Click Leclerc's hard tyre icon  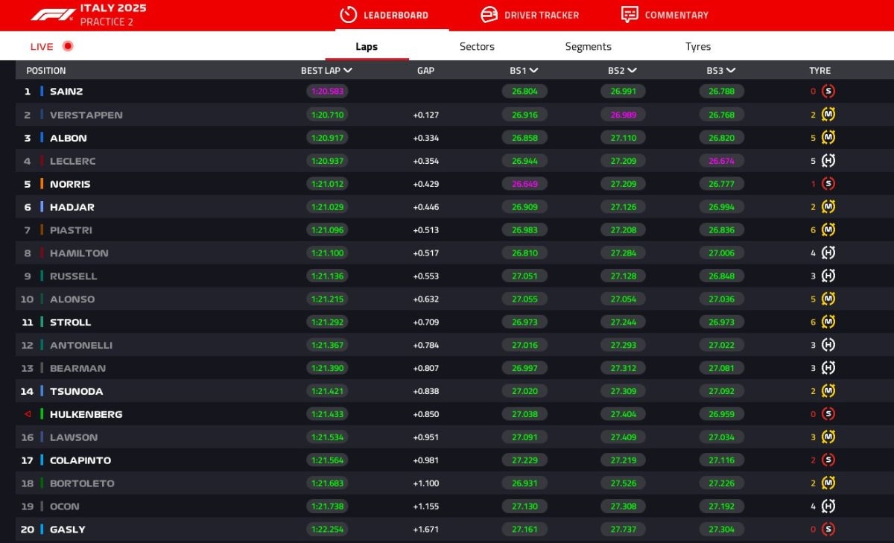pos(828,161)
